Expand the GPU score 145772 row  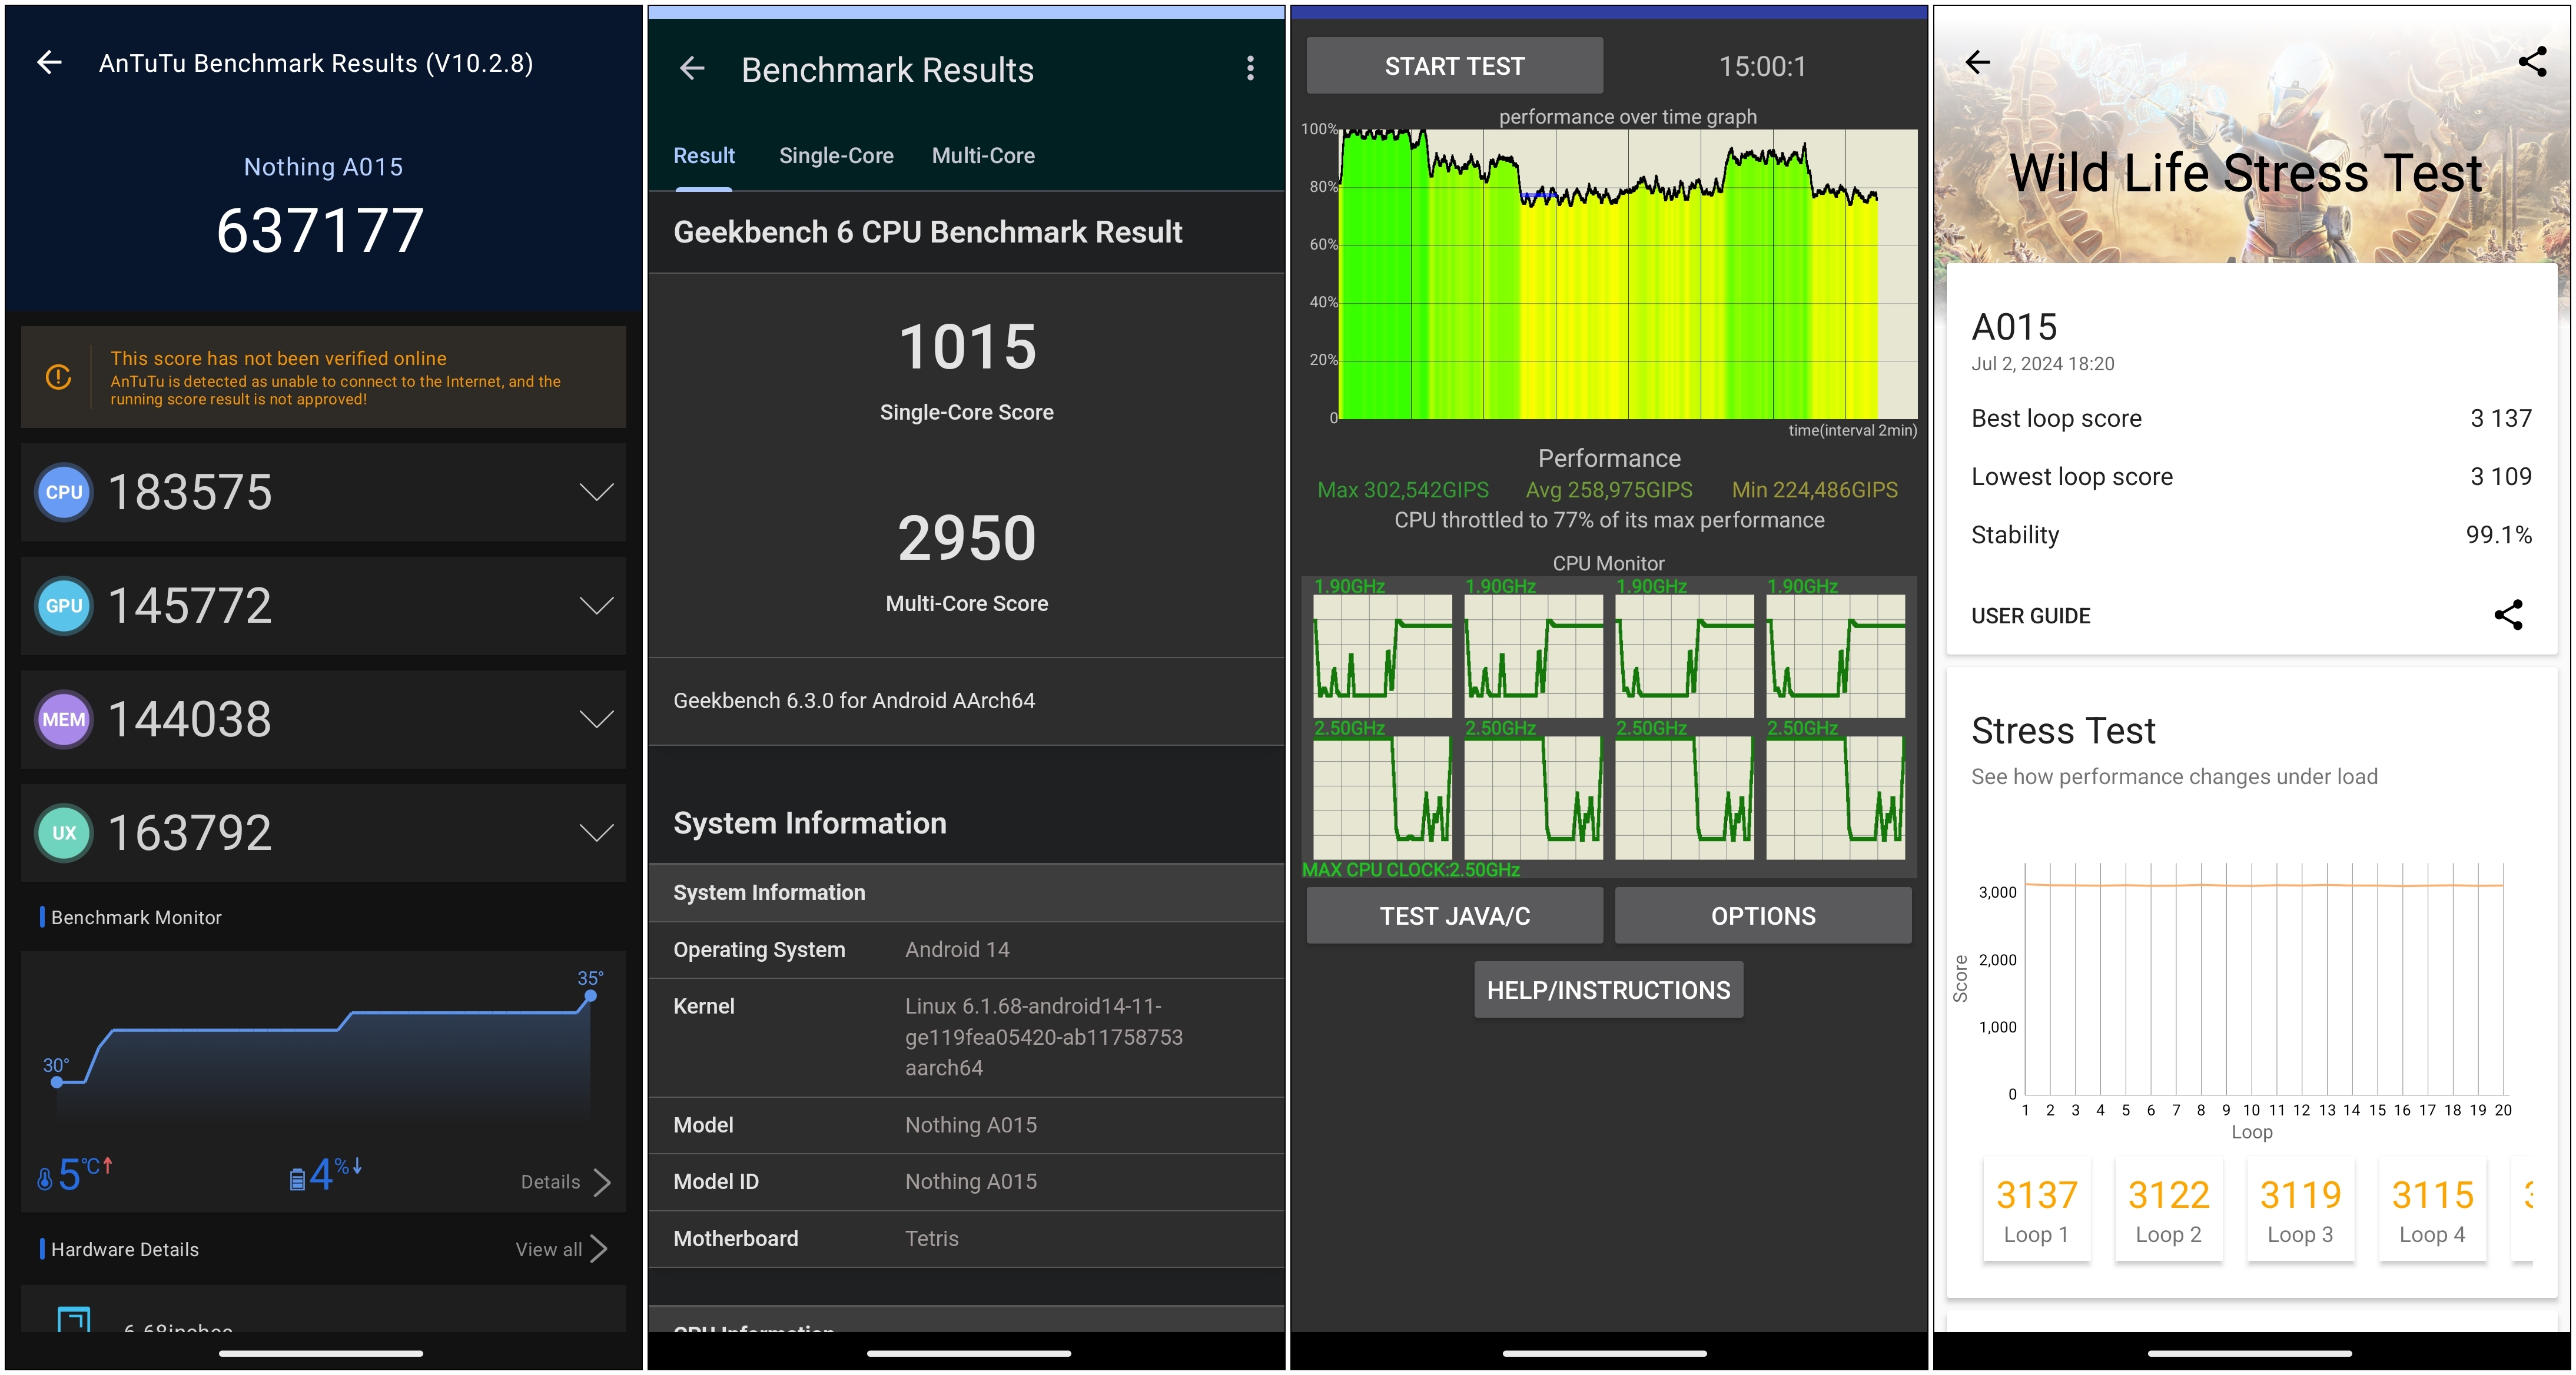[x=596, y=606]
